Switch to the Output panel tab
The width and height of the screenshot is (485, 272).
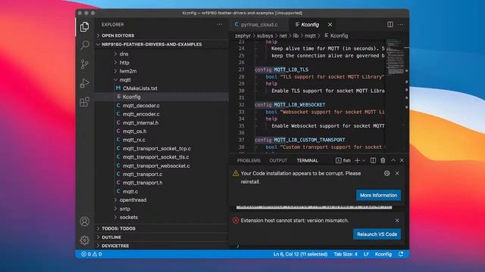[x=278, y=160]
